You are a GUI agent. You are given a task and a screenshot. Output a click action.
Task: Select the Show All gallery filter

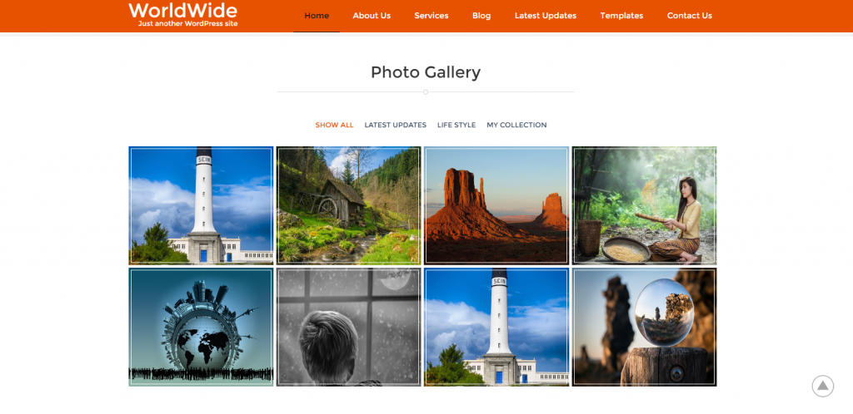[x=335, y=125]
